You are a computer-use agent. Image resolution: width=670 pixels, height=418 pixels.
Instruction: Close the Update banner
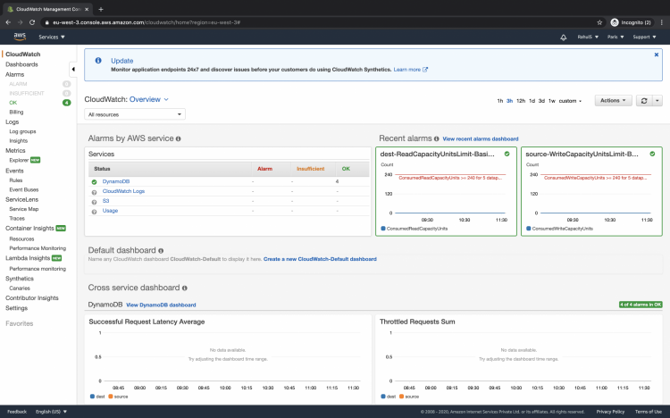point(657,54)
